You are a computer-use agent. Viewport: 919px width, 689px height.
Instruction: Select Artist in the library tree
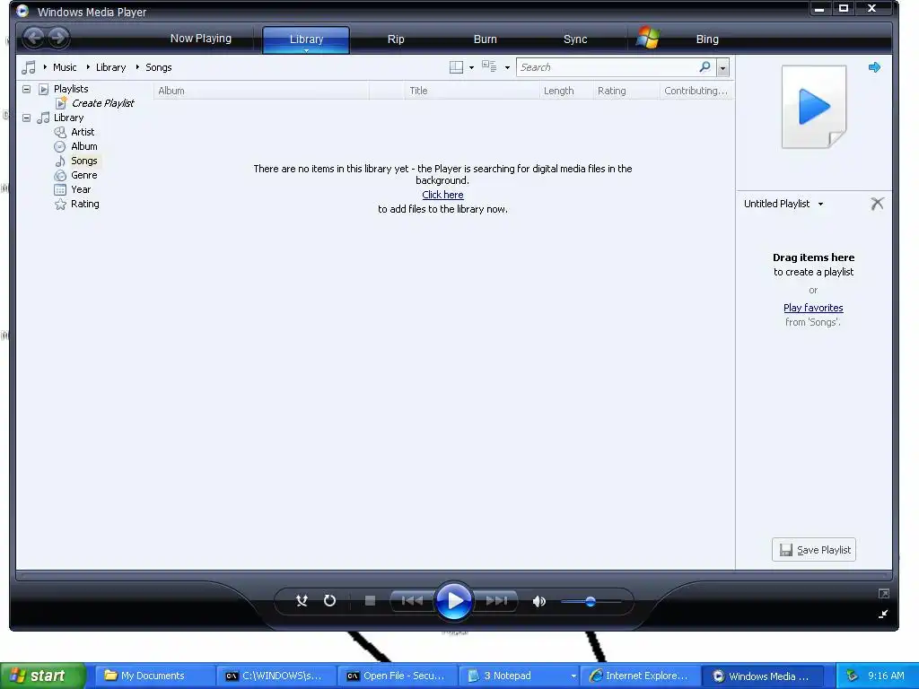pyautogui.click(x=83, y=132)
